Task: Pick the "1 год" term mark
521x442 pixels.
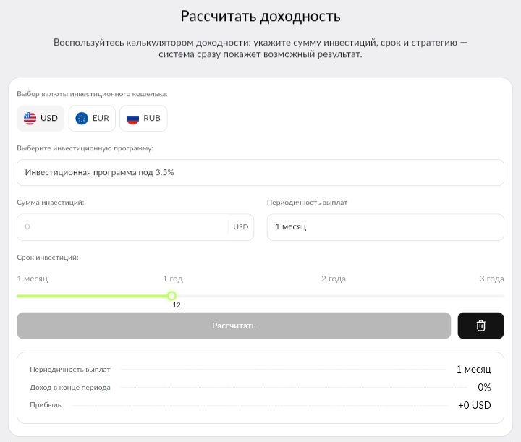Action: (x=173, y=279)
